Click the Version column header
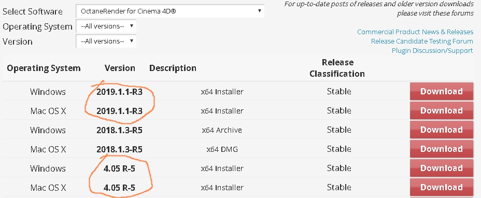Screen dimensions: 481x198 120,68
